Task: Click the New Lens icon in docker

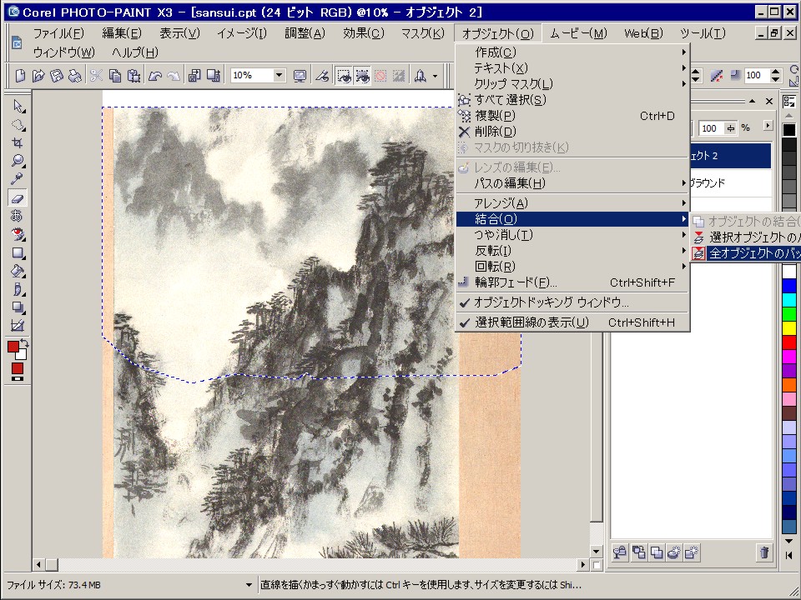Action: [674, 552]
